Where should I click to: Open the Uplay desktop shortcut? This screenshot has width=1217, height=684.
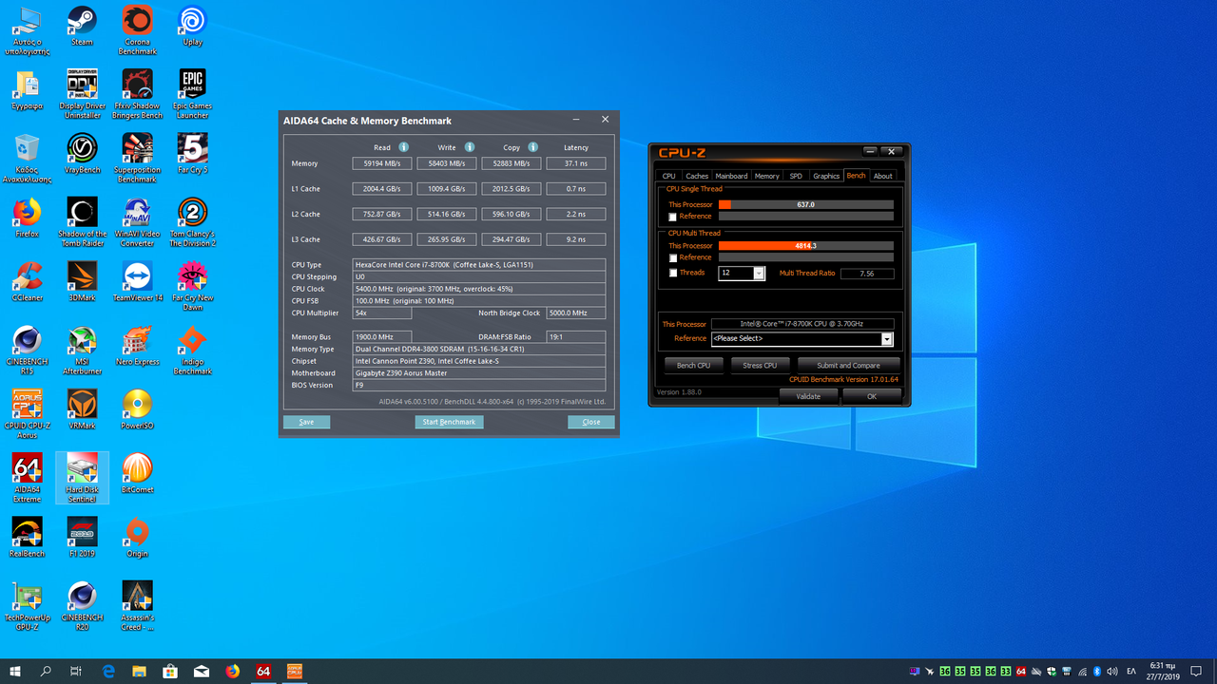pyautogui.click(x=192, y=26)
